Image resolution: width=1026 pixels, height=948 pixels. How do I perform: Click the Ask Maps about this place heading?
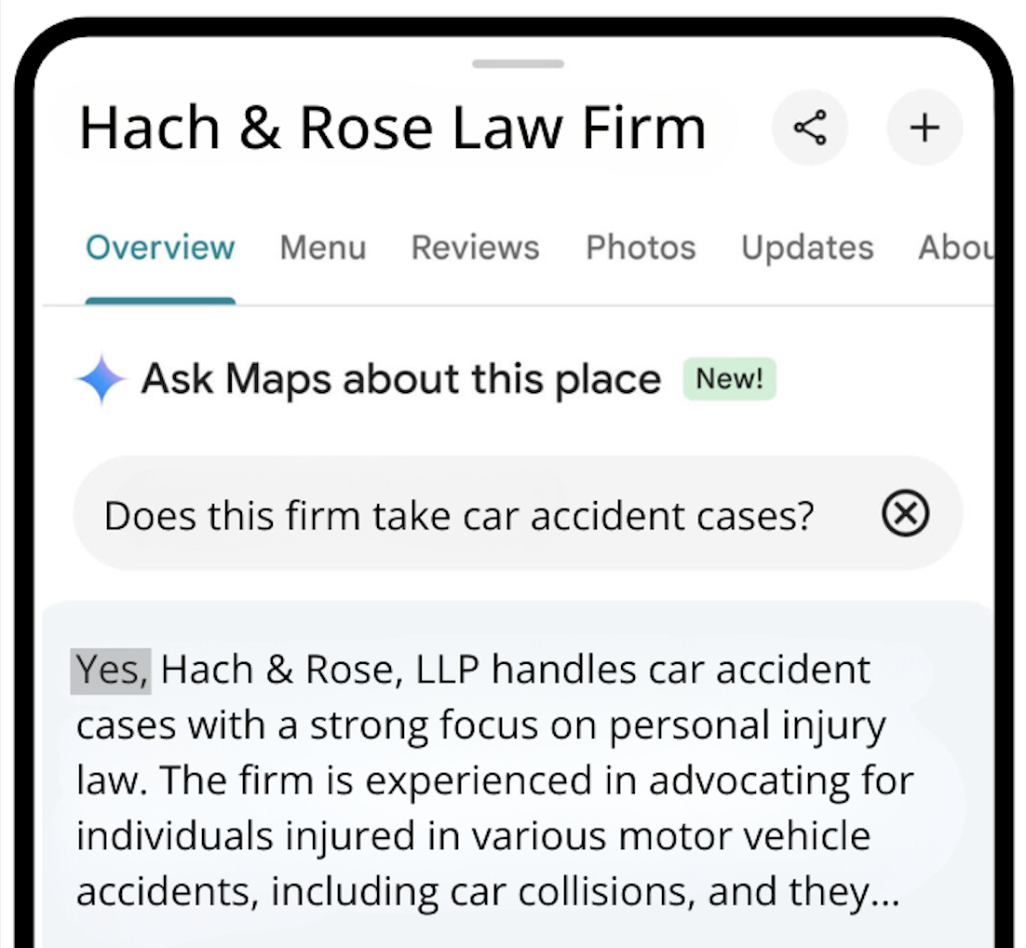[x=401, y=379]
